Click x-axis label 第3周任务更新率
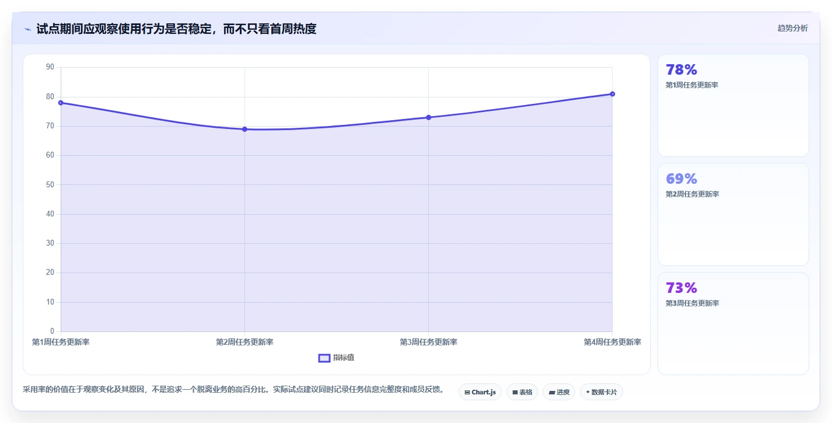This screenshot has height=423, width=832. (428, 342)
